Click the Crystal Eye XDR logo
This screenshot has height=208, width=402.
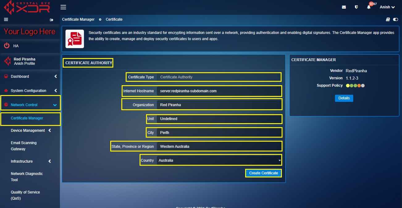[27, 7]
